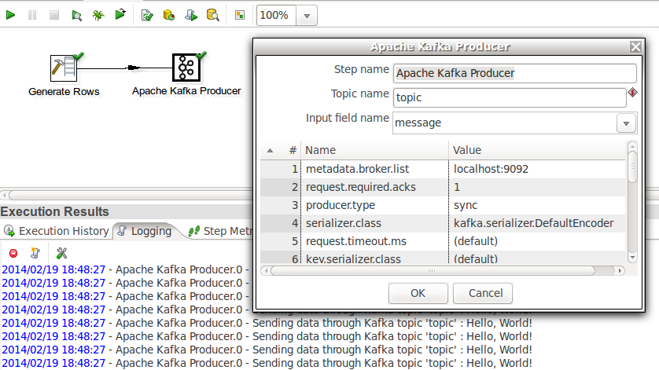The height and width of the screenshot is (370, 659).
Task: Close the Apache Kafka Producer dialog
Action: [635, 46]
